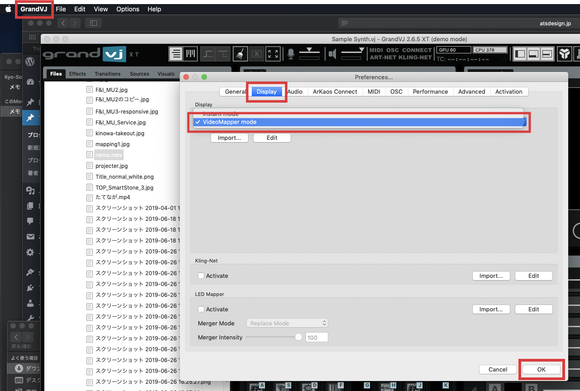Screen dimensions: 580x391
Task: Switch to the OSC preferences tab
Action: pos(396,91)
